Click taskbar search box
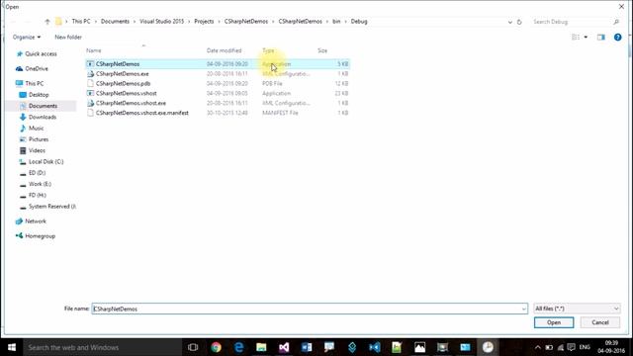The image size is (633, 356). coord(103,347)
